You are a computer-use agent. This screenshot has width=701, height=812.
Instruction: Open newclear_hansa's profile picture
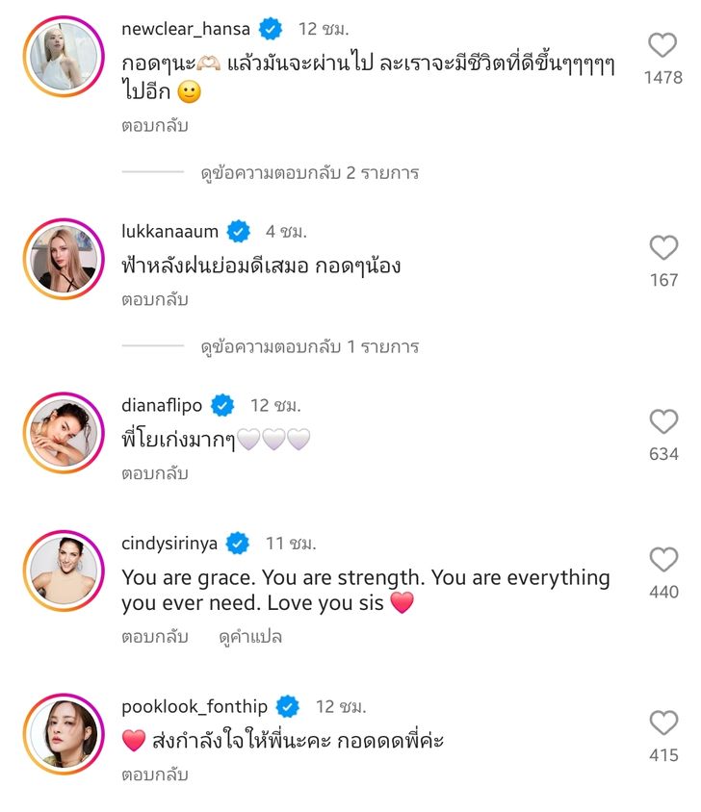(x=64, y=57)
